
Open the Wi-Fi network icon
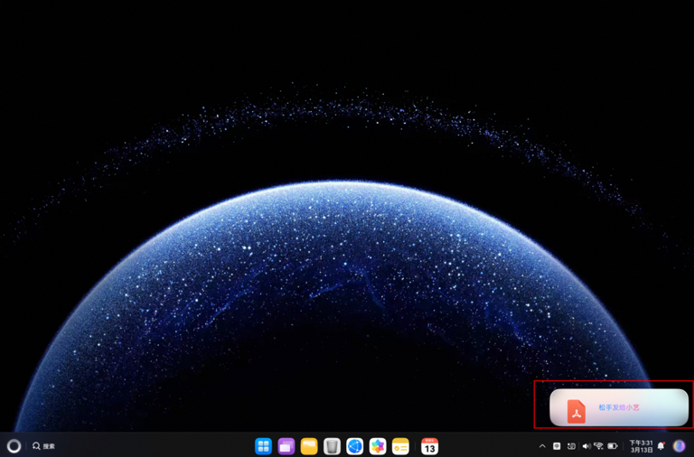coord(598,446)
